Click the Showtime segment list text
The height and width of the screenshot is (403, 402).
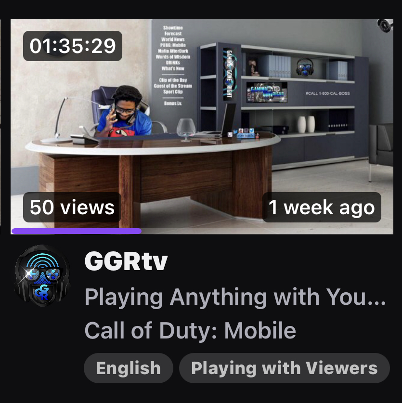click(173, 65)
